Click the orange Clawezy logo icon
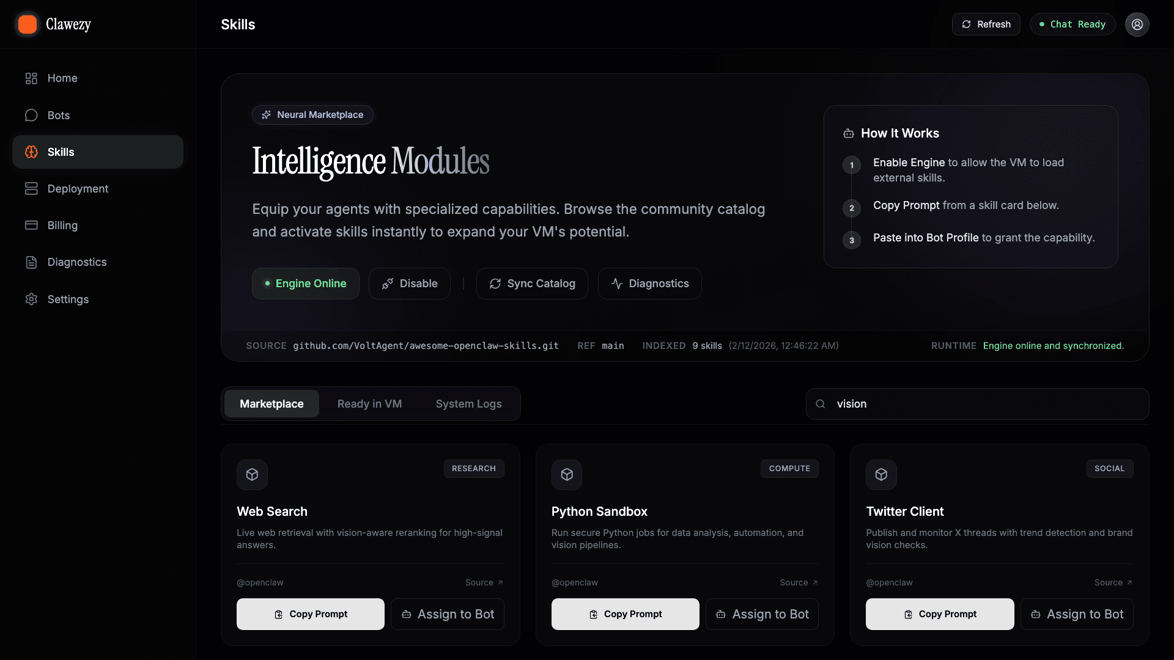Image resolution: width=1174 pixels, height=660 pixels. coord(28,24)
